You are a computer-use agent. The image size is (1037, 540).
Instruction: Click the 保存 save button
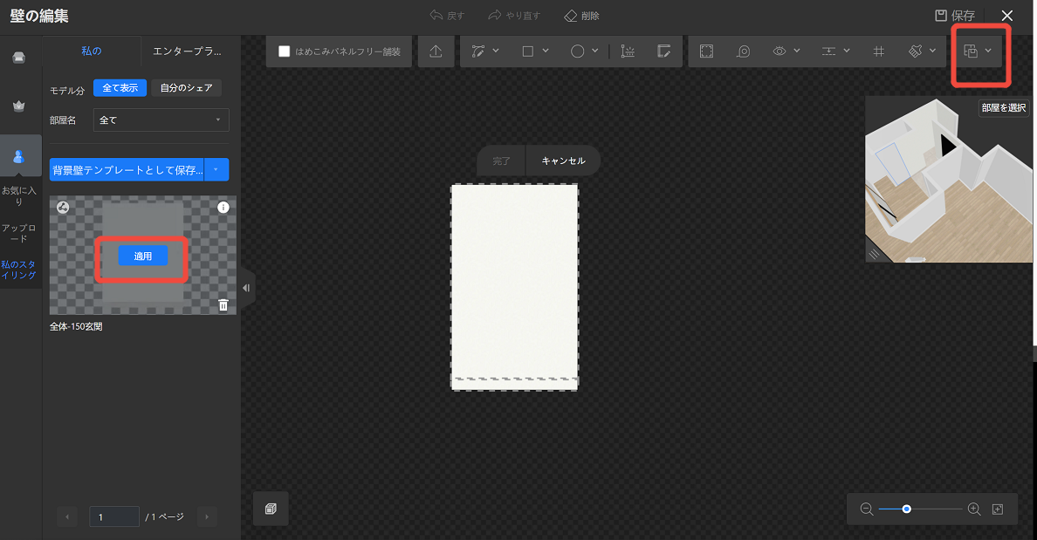point(954,15)
